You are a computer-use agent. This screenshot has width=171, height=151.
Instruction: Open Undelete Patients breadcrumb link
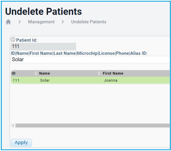pyautogui.click(x=89, y=22)
